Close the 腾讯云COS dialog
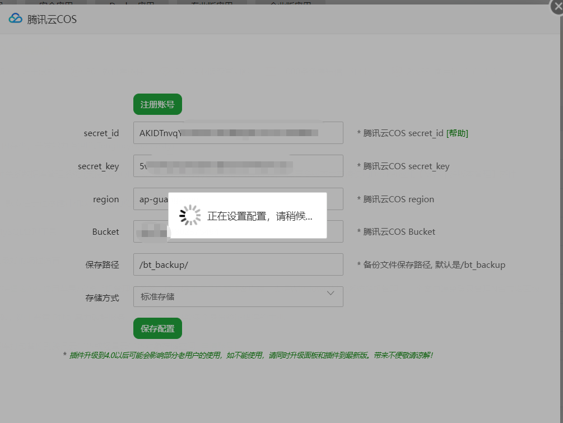The width and height of the screenshot is (563, 423). [x=557, y=7]
